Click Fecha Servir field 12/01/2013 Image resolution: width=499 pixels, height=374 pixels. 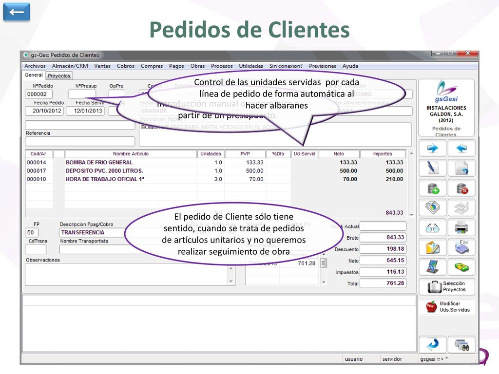[x=85, y=111]
